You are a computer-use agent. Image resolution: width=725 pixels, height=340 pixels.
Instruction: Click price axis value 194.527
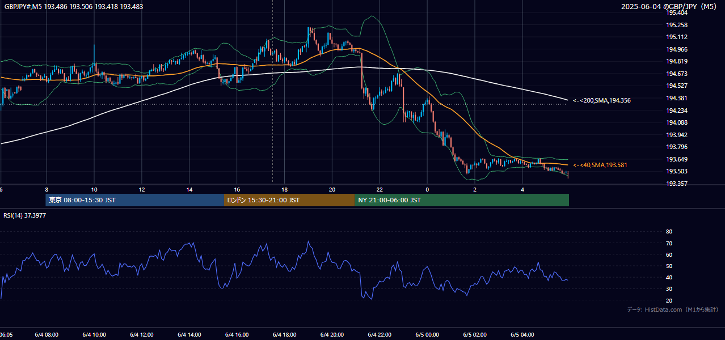677,86
